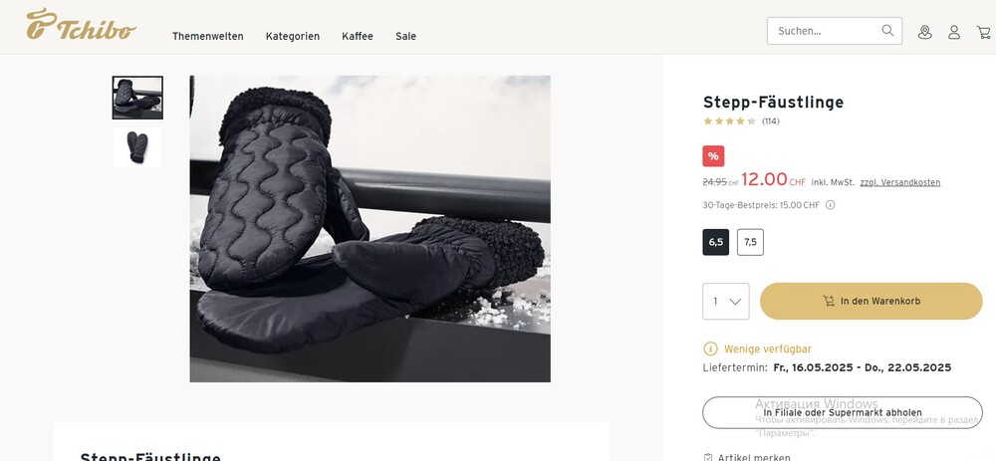Open the user account icon

954,33
